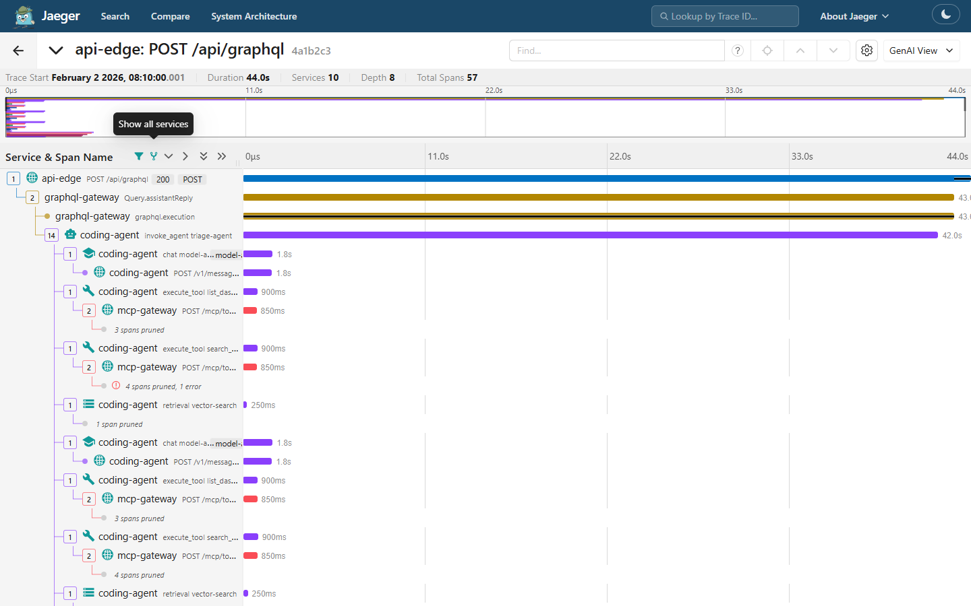Open the Compare page

pyautogui.click(x=170, y=16)
